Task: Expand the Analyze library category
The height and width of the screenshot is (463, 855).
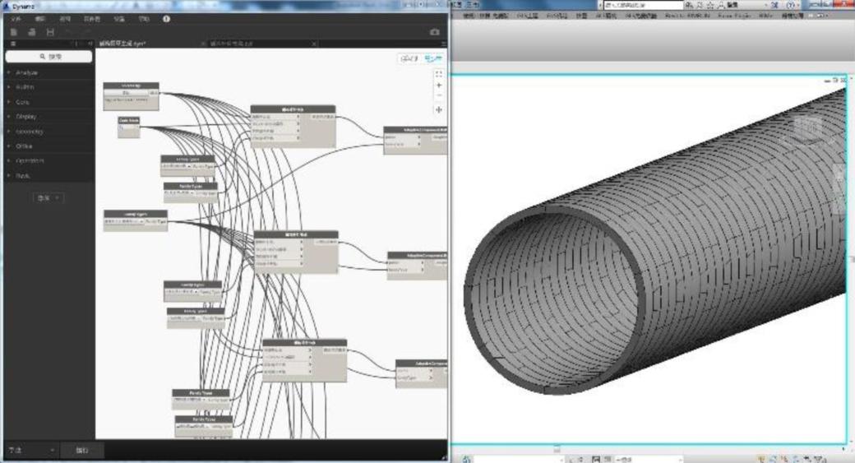Action: tap(27, 73)
